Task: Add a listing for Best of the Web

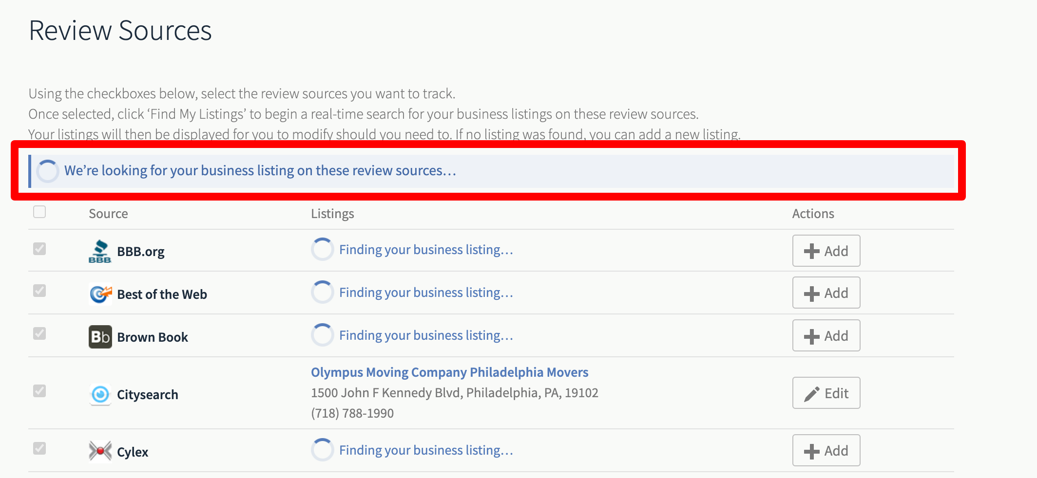Action: [826, 293]
